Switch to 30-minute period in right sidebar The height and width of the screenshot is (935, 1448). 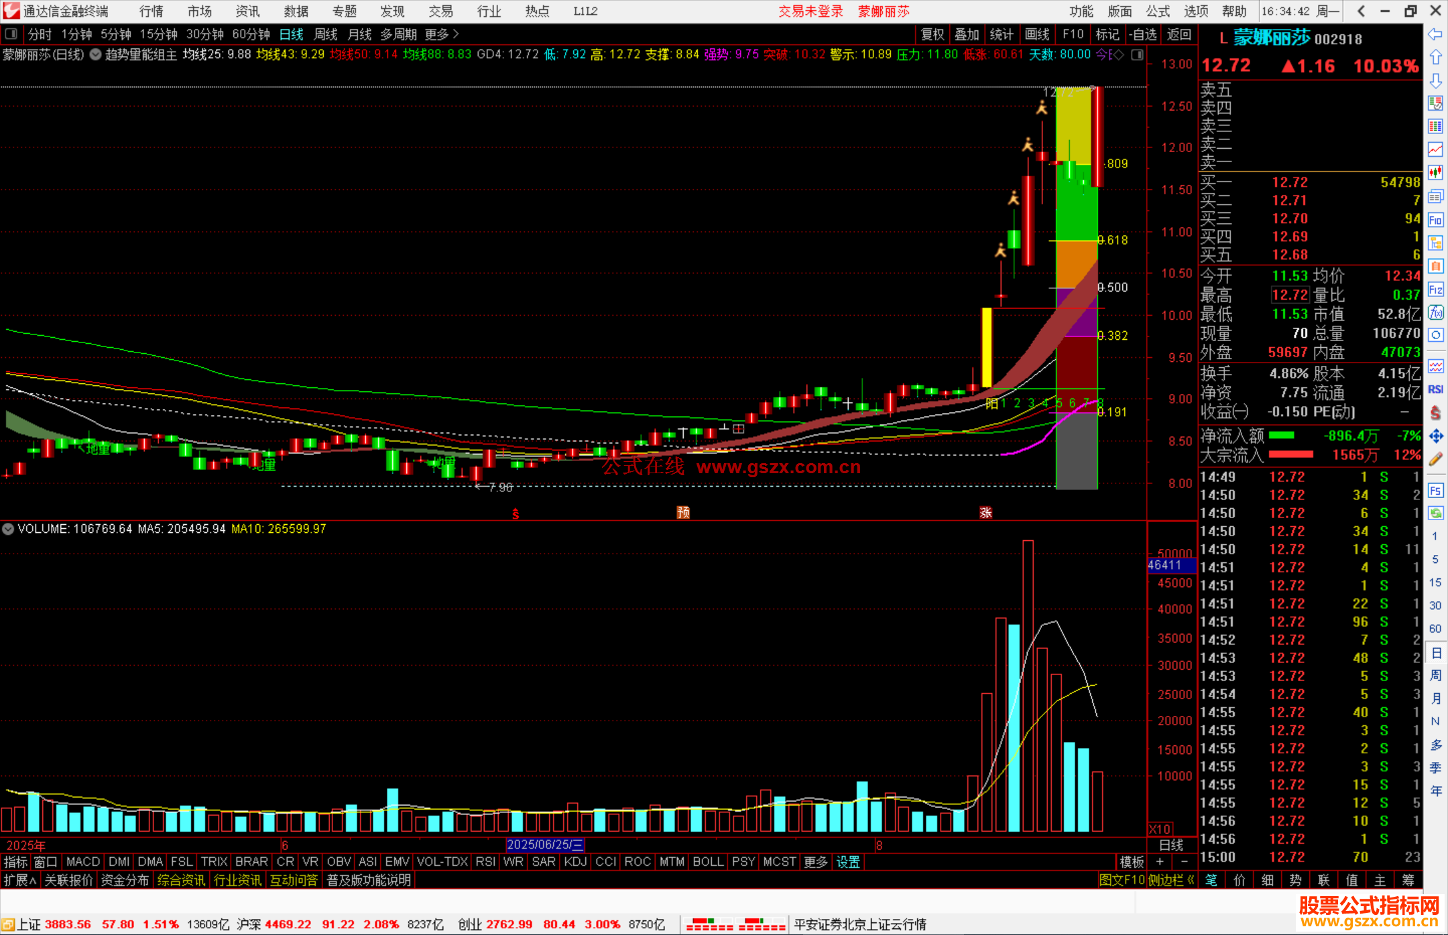(x=1435, y=606)
